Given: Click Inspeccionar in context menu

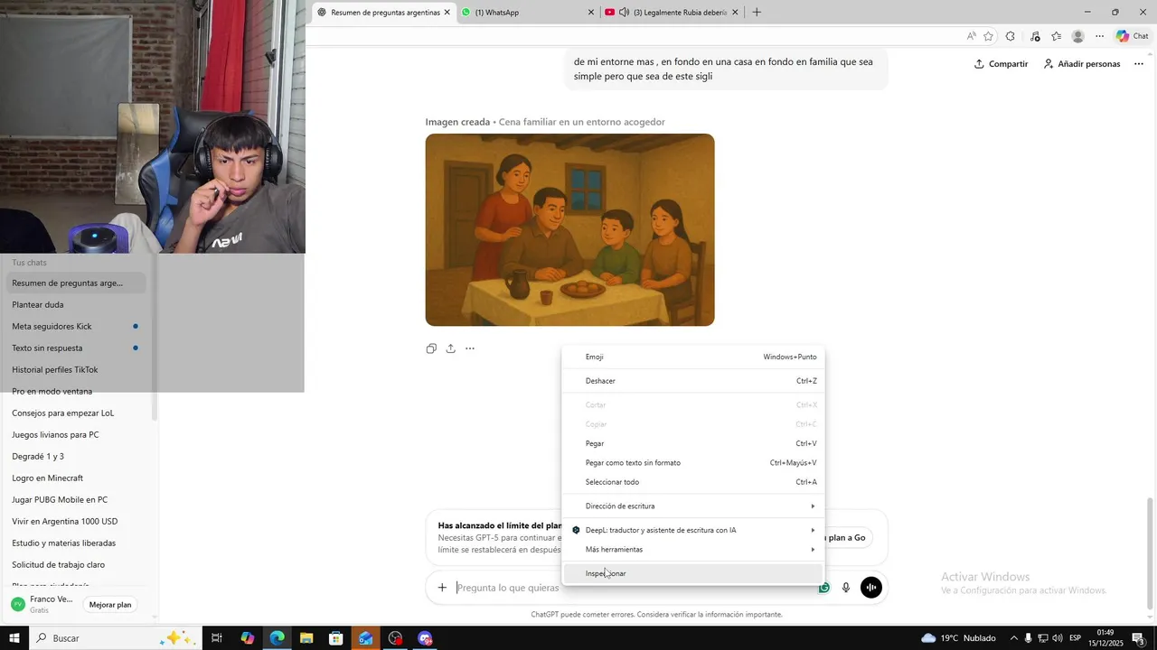Looking at the screenshot, I should 693,573.
